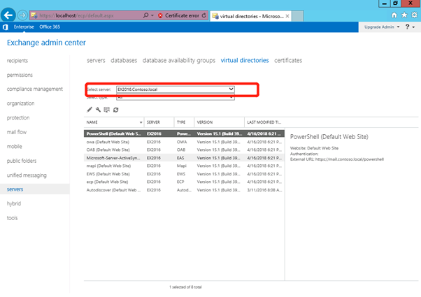Select the ecp (Default Web Site) row
421x297 pixels.
(184, 182)
